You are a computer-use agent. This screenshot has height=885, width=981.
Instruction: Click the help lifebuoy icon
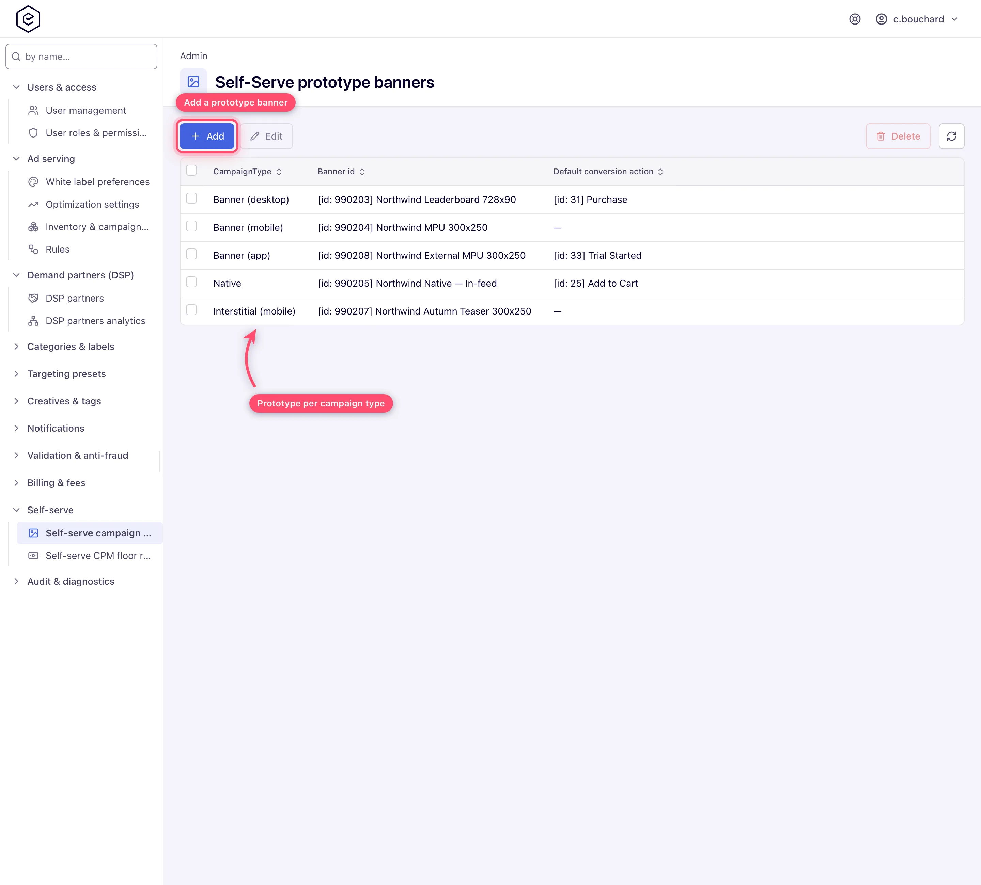pyautogui.click(x=855, y=19)
